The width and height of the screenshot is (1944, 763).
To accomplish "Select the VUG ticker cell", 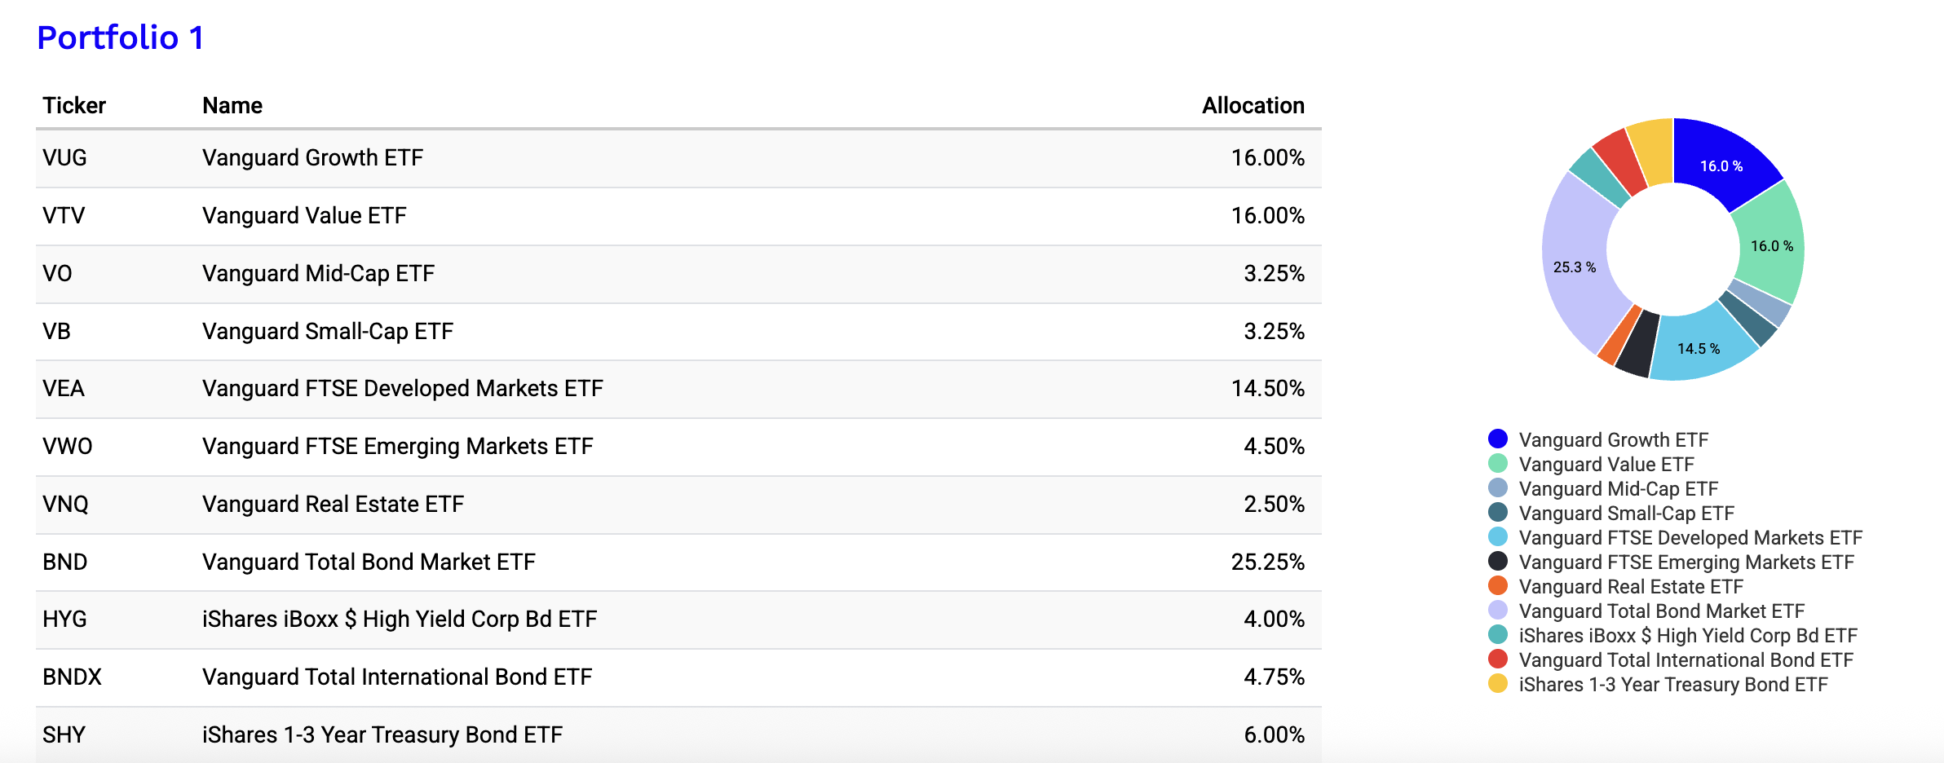I will coord(64,157).
